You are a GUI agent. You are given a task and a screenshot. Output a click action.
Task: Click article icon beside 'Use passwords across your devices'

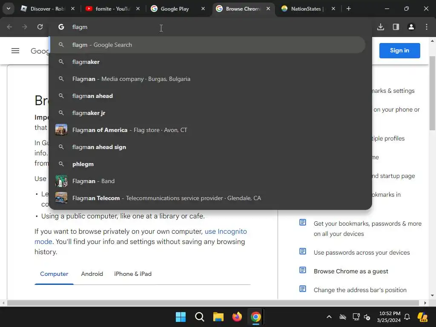[303, 251]
